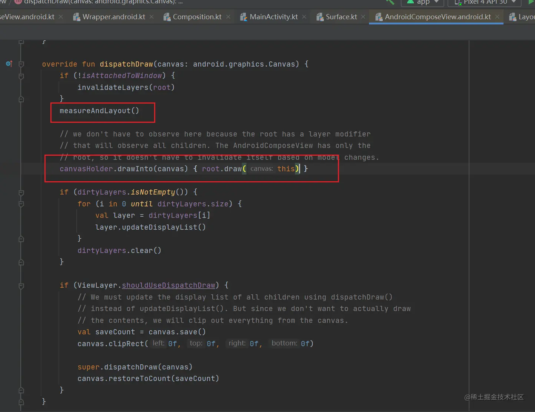The width and height of the screenshot is (535, 412).
Task: Click the 'top:' parameter hint in clipRect
Action: 196,343
